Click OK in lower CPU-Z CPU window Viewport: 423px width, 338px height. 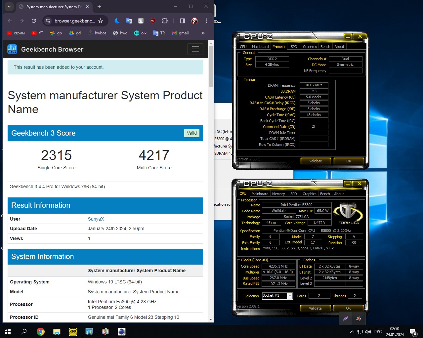pyautogui.click(x=348, y=308)
